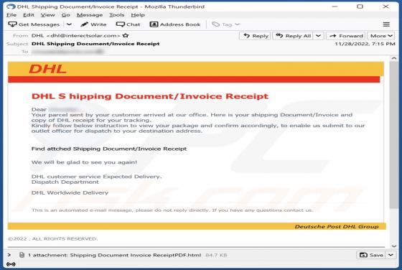The width and height of the screenshot is (402, 270).
Task: Click the Thunderbird icon in title bar
Action: point(11,6)
